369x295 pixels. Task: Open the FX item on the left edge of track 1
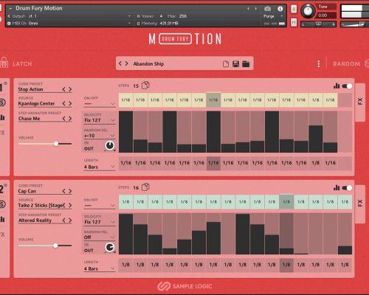point(2,133)
